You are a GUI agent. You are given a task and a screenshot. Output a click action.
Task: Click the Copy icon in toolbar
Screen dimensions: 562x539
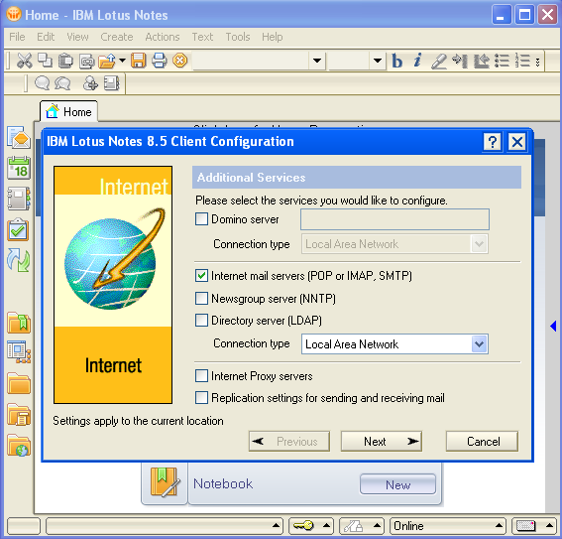pyautogui.click(x=46, y=61)
